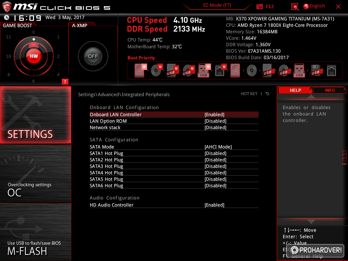
Task: Close the BIOS with the red X
Action: pyautogui.click(x=338, y=7)
